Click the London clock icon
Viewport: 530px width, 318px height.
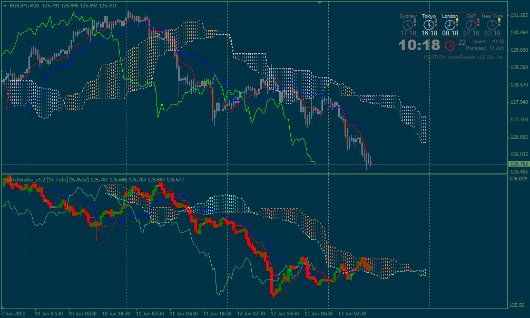click(449, 25)
